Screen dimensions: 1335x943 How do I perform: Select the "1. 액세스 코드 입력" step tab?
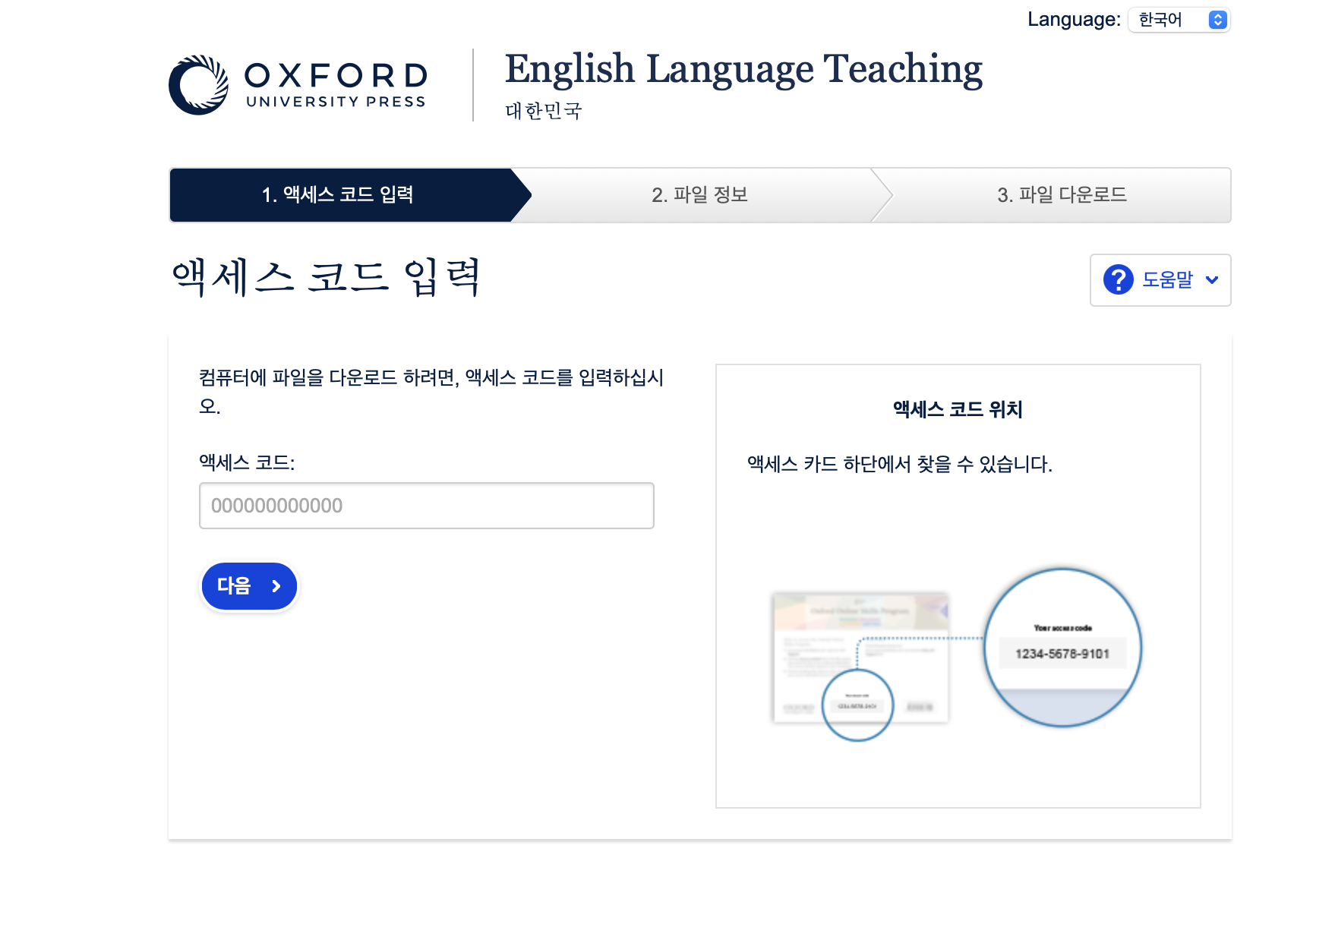click(x=338, y=195)
